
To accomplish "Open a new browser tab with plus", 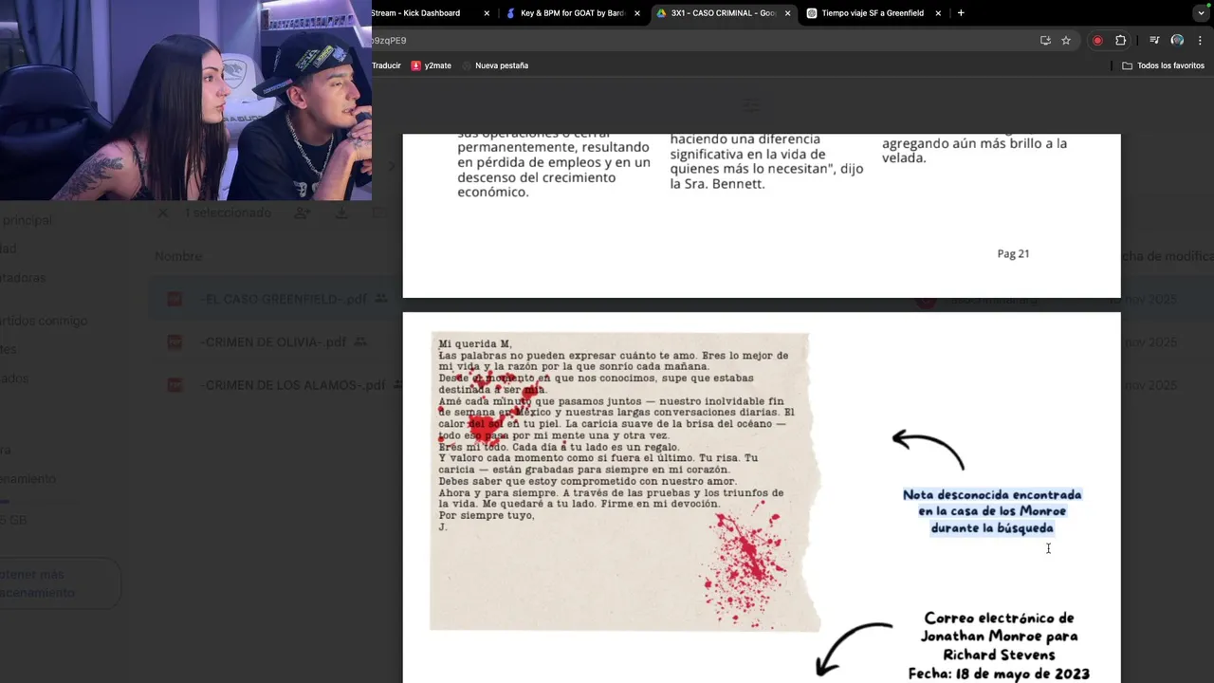I will (x=961, y=13).
